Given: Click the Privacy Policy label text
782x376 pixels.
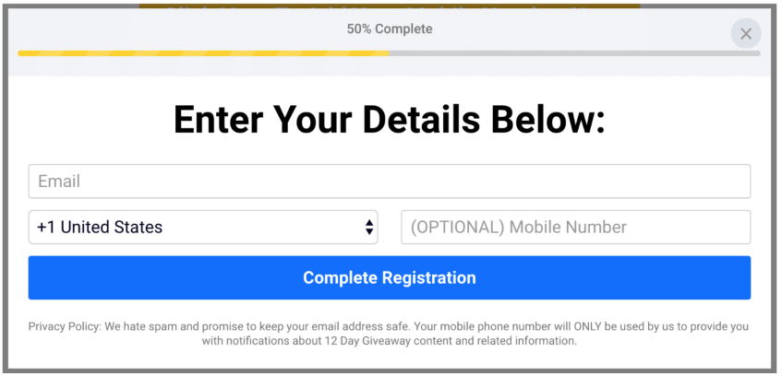Looking at the screenshot, I should 65,327.
